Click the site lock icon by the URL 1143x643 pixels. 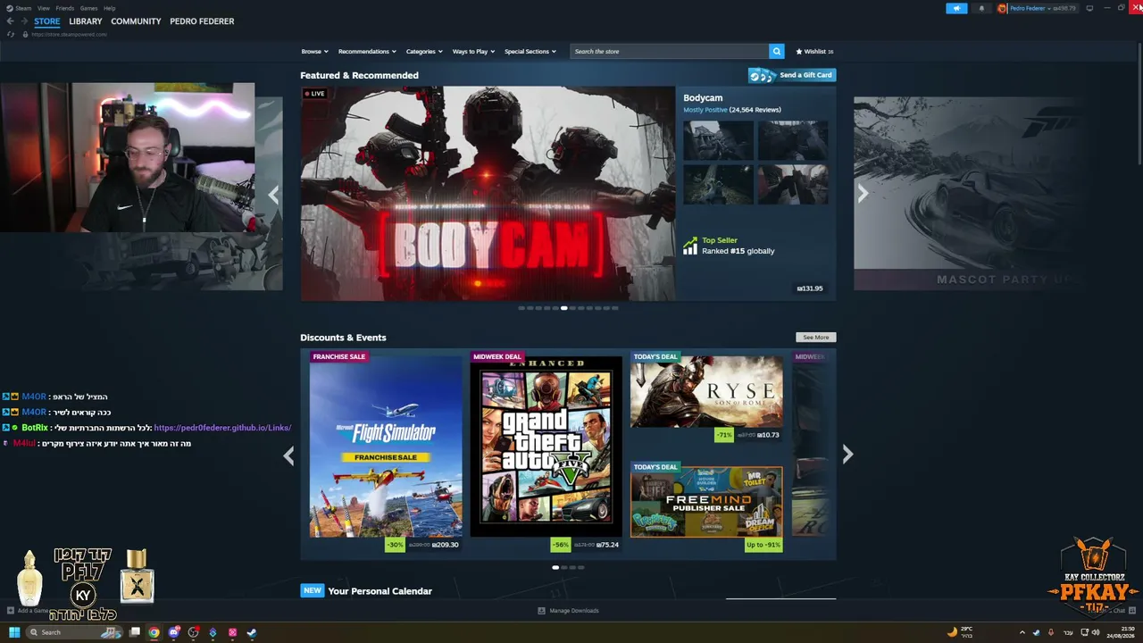[x=25, y=34]
